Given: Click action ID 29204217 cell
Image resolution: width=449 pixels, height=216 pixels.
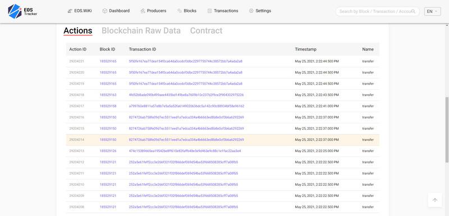Looking at the screenshot, I should click(x=77, y=106).
